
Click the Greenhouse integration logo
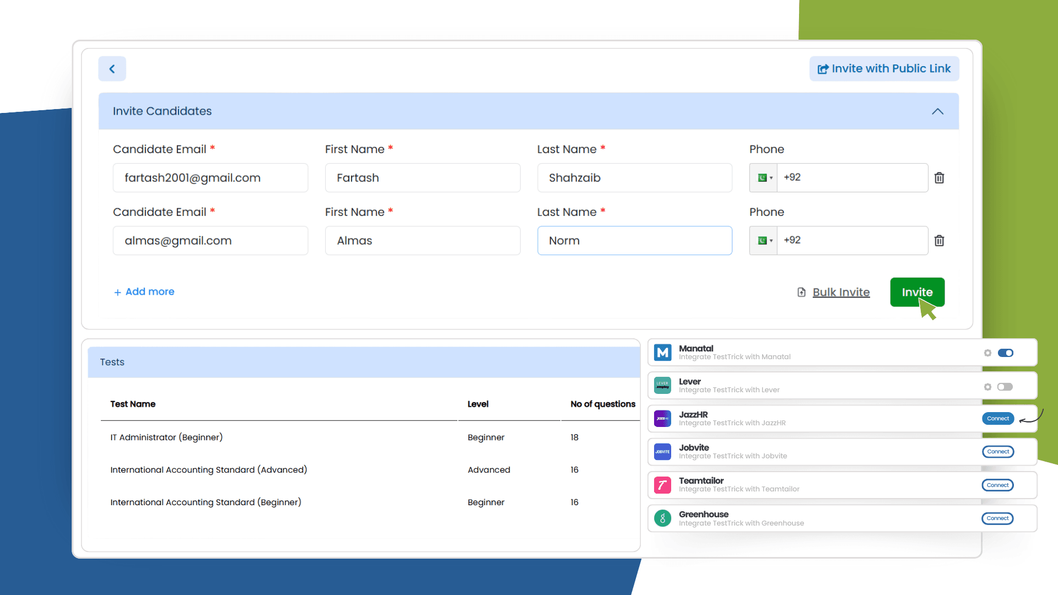click(x=662, y=518)
